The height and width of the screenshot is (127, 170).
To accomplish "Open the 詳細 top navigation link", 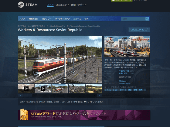I will coord(73,5).
